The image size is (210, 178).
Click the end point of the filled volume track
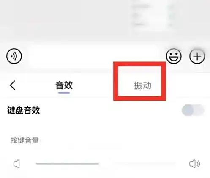(x=98, y=164)
